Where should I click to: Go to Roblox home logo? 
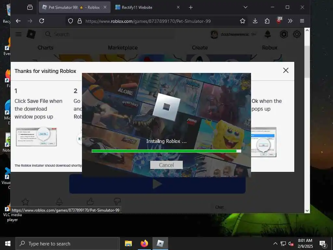coord(31,34)
